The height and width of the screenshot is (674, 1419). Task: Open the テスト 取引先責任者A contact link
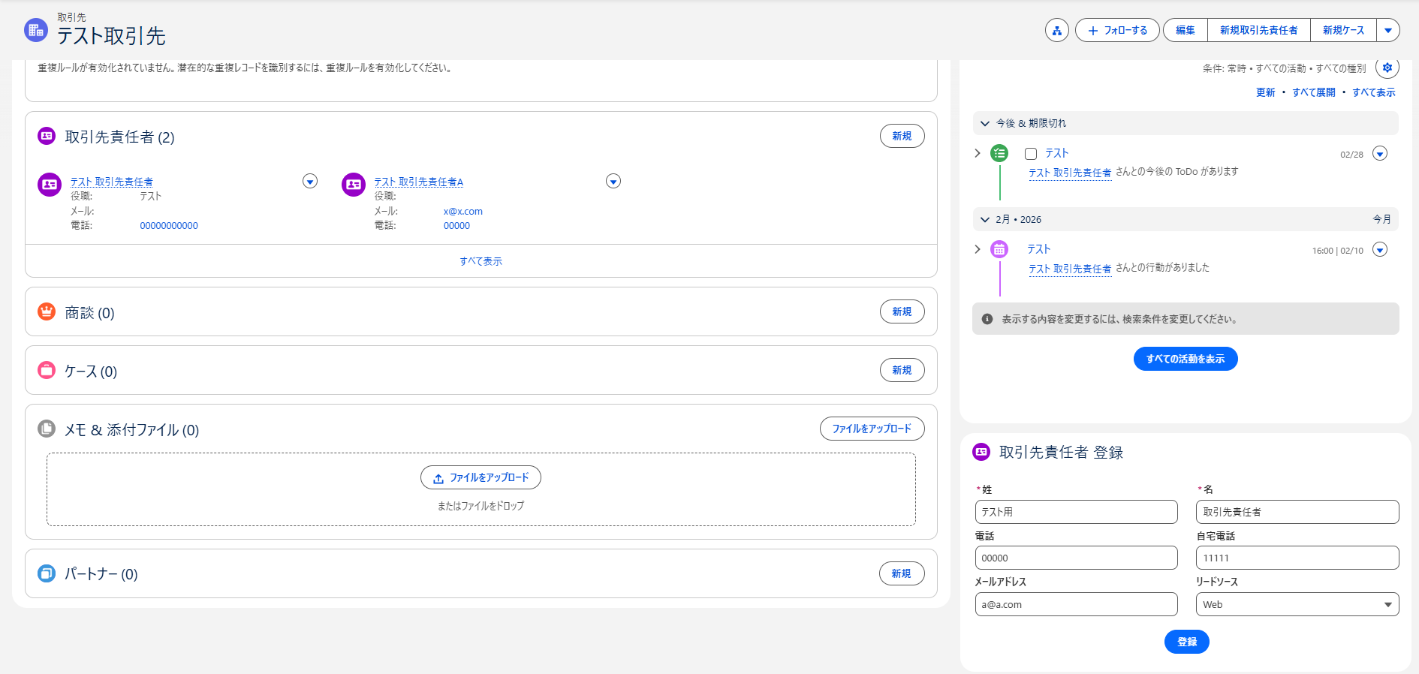(418, 182)
